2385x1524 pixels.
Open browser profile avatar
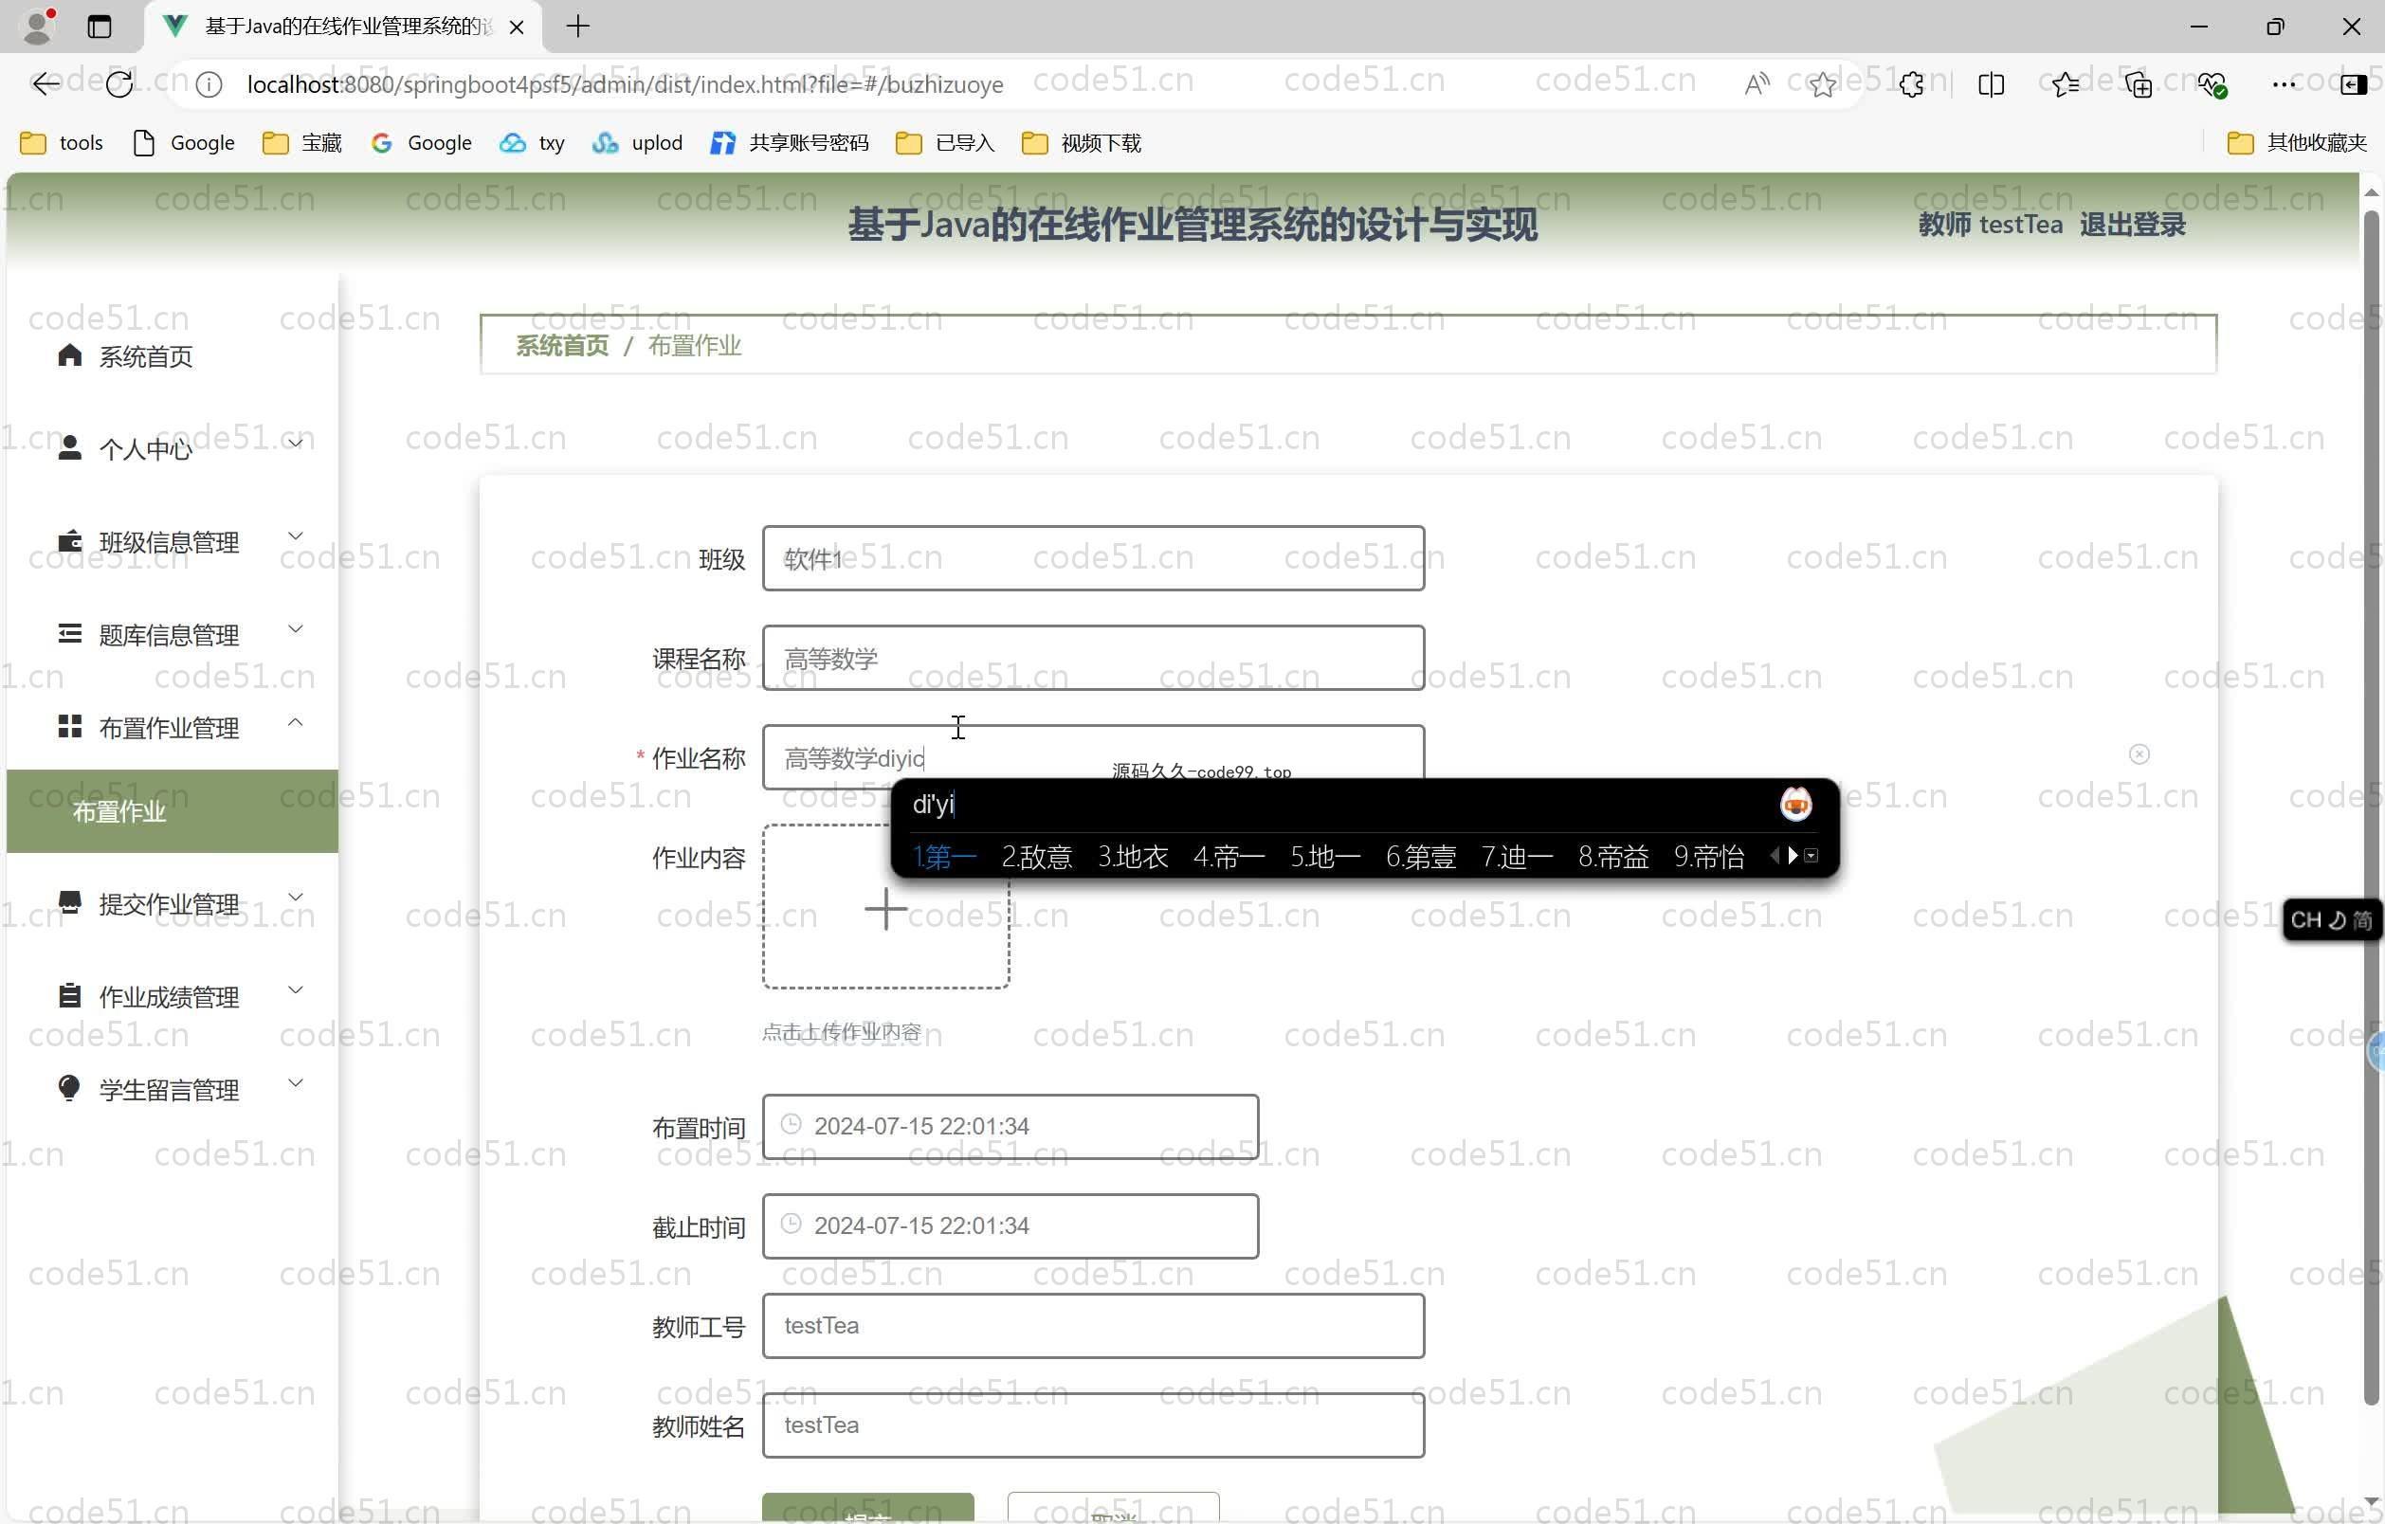click(39, 26)
